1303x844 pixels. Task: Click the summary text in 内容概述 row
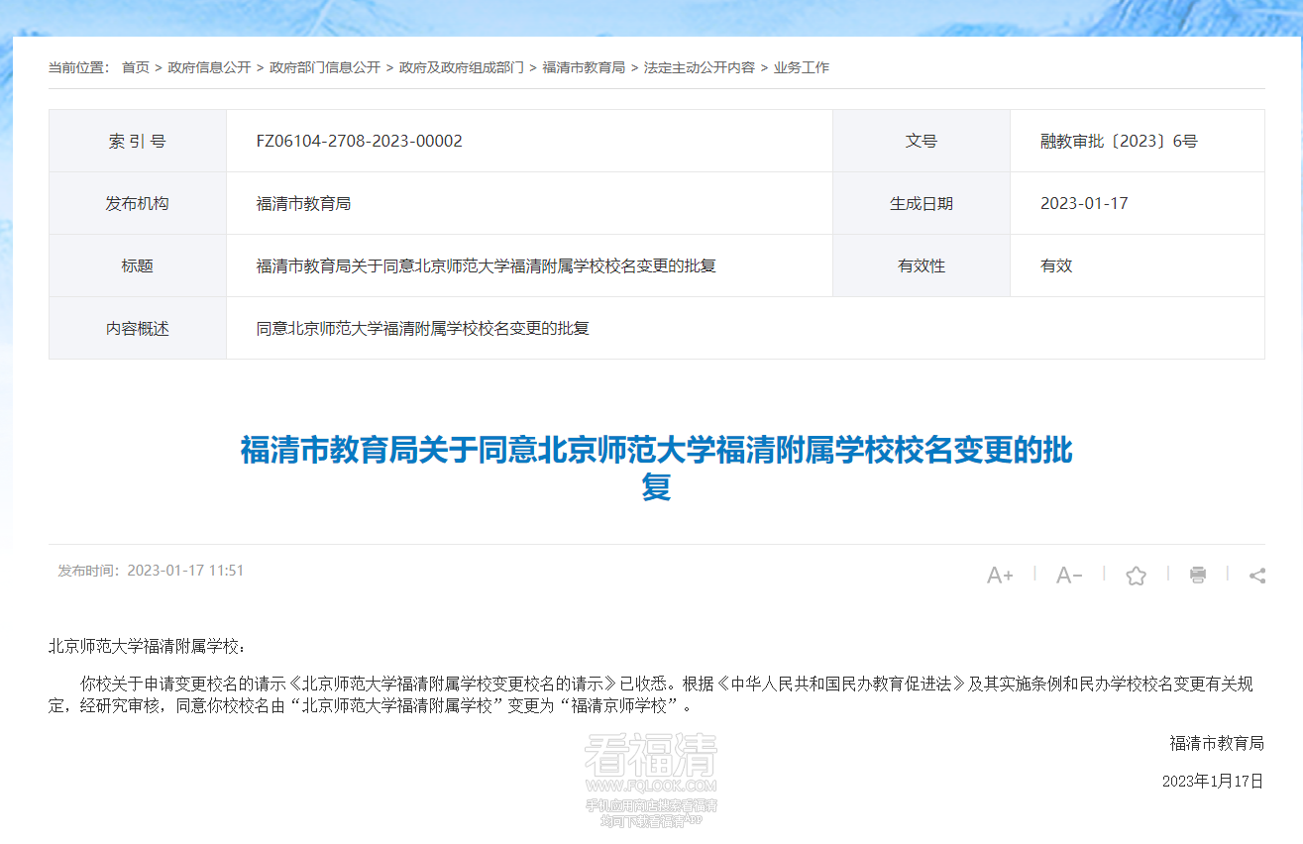click(422, 328)
